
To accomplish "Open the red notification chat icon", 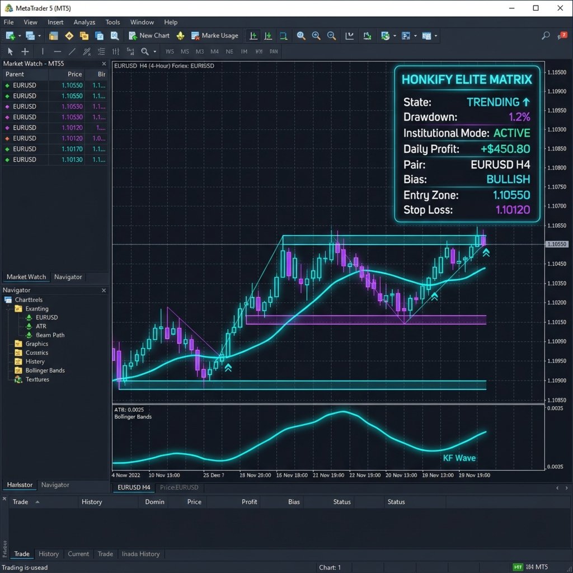I will click(562, 35).
